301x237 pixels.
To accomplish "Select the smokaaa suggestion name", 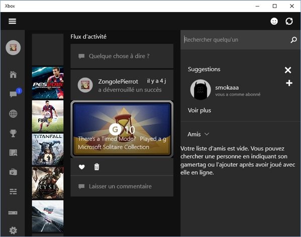I will (x=227, y=88).
